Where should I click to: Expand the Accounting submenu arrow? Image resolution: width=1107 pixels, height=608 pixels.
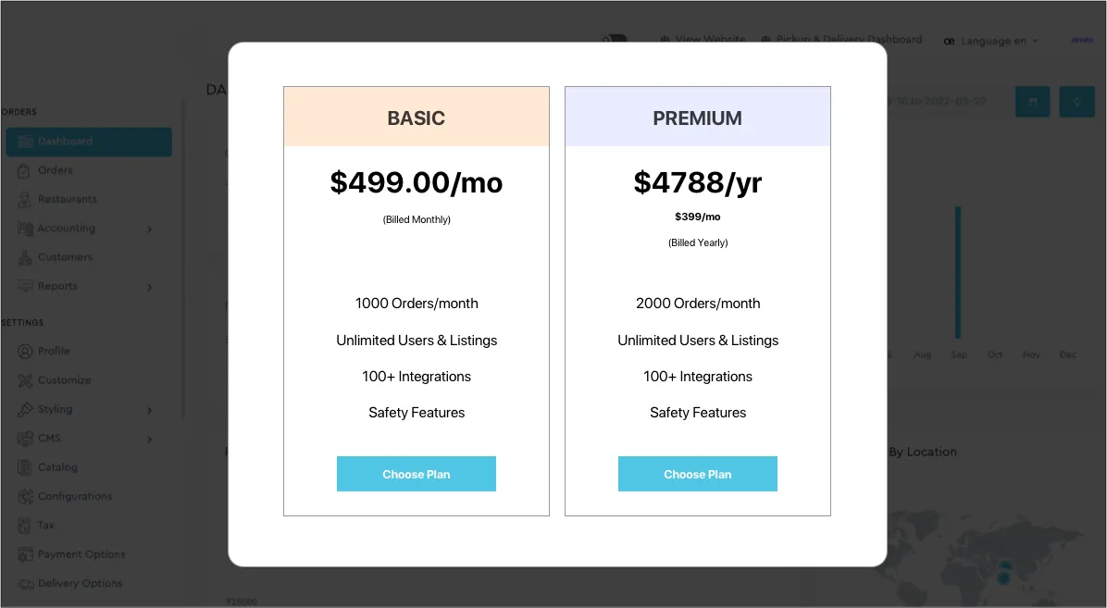pyautogui.click(x=150, y=229)
